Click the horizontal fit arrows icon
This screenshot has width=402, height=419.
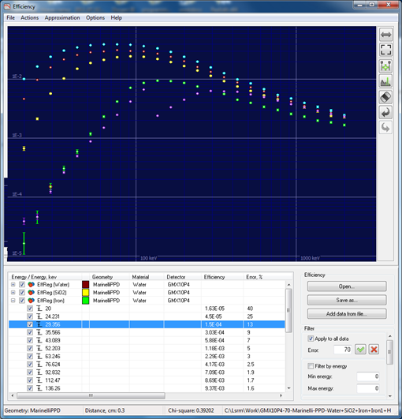385,35
